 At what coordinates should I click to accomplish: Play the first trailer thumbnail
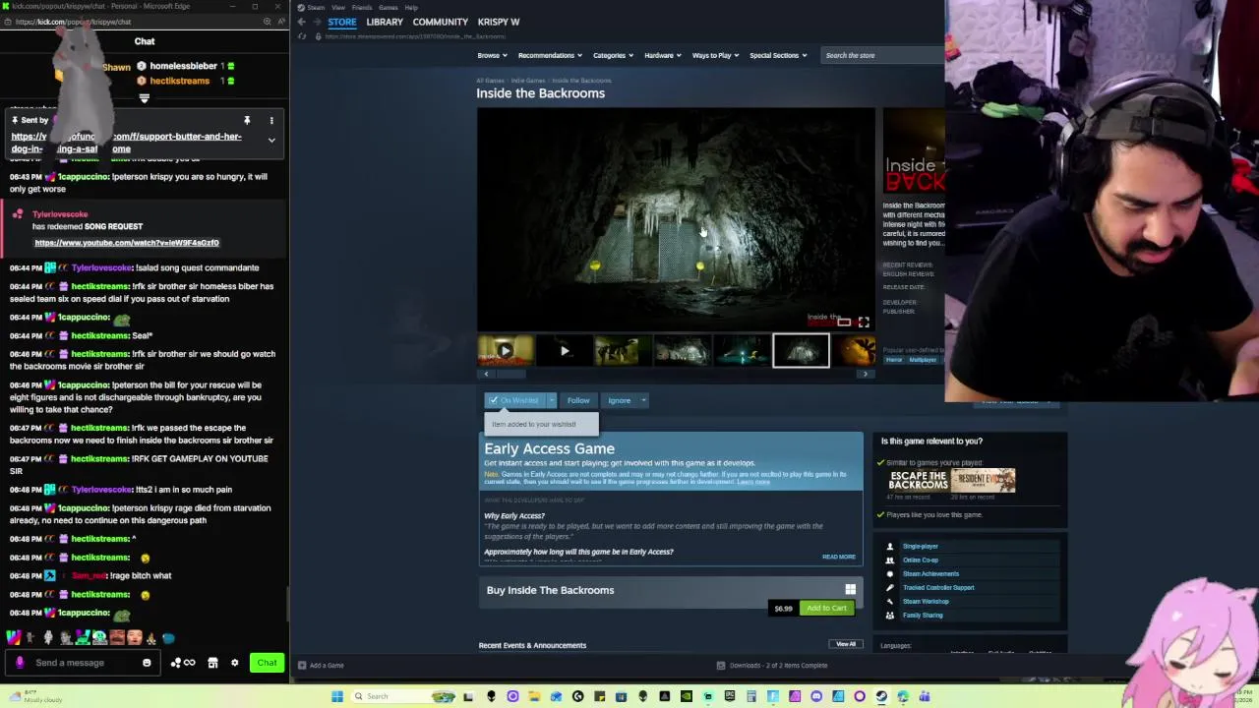tap(506, 350)
